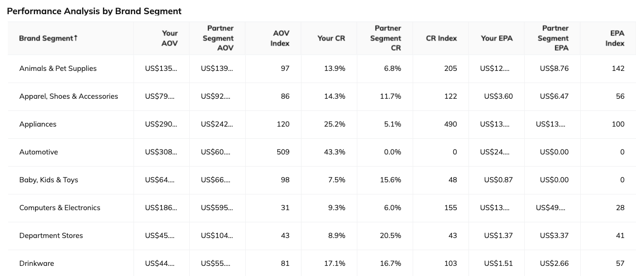Image resolution: width=636 pixels, height=276 pixels.
Task: Select the Drinkware brand segment
Action: click(x=37, y=263)
